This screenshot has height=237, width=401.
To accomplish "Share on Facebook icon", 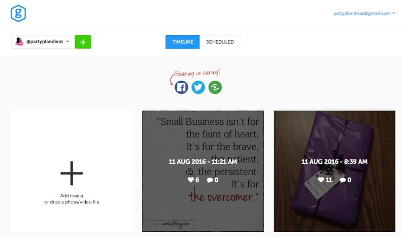I will pyautogui.click(x=181, y=88).
